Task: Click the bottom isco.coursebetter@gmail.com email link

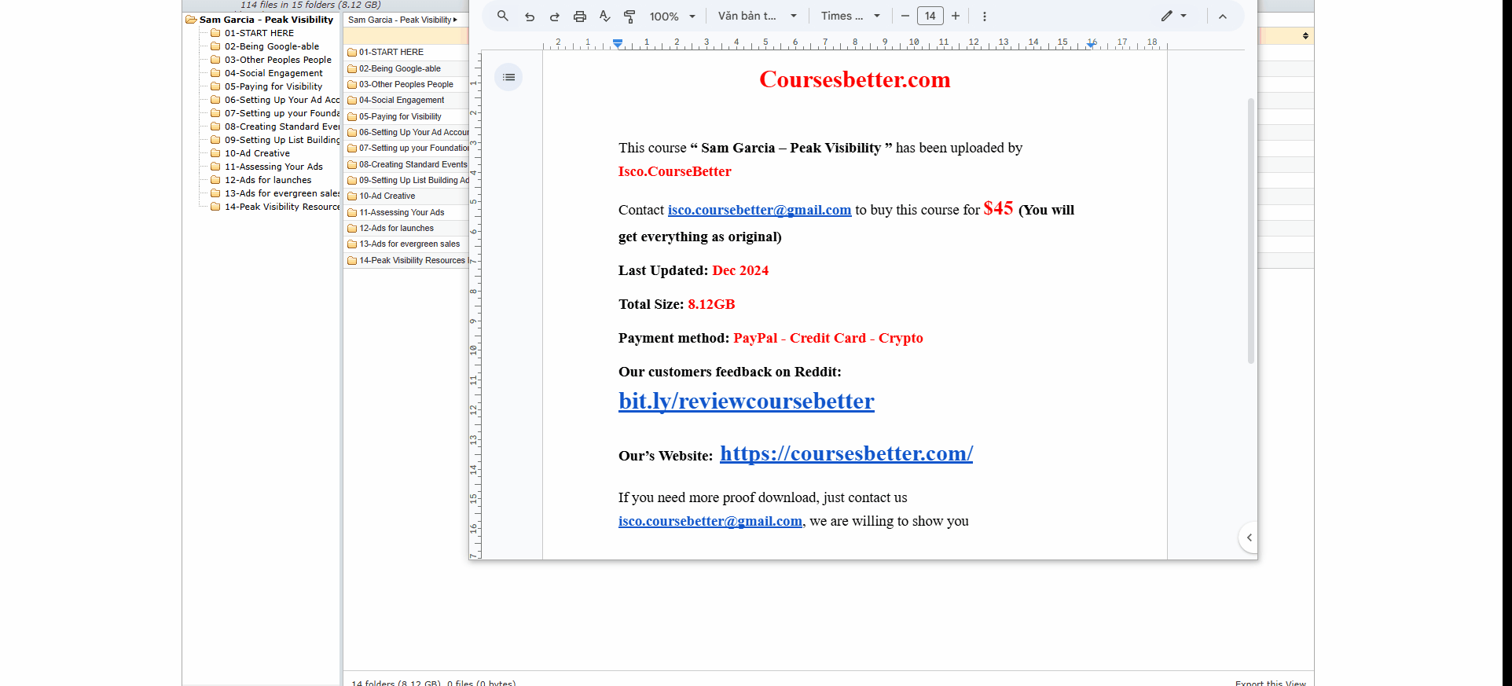Action: [x=710, y=521]
